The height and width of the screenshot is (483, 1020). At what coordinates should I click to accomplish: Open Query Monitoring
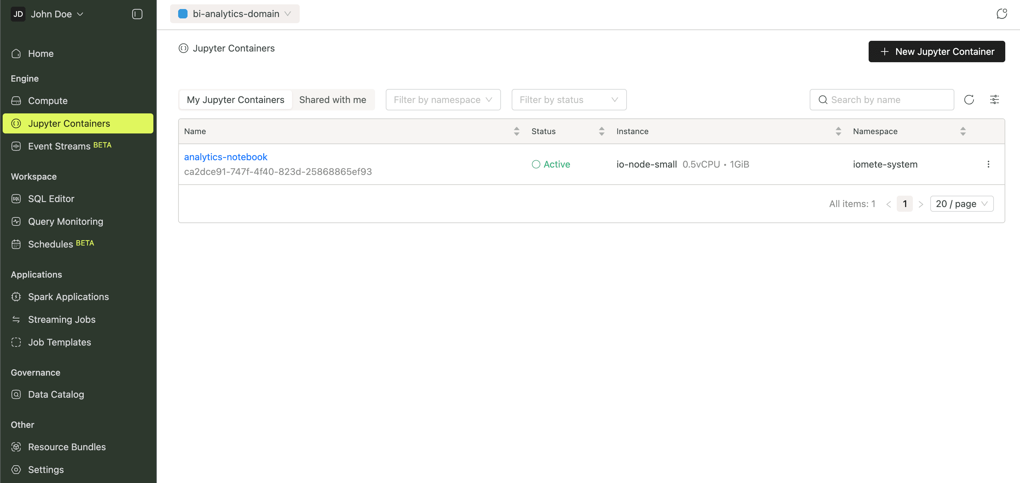[x=65, y=221]
